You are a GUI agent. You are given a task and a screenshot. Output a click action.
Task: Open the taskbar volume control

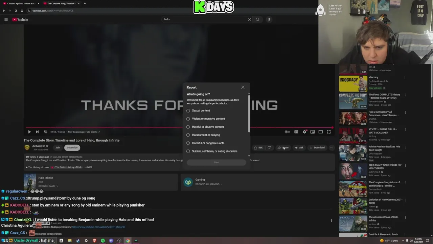(x=411, y=241)
